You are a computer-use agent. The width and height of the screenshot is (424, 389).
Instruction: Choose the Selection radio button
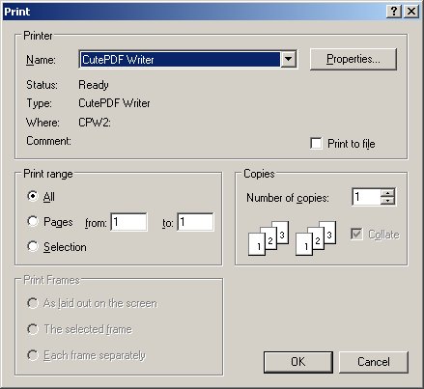pyautogui.click(x=33, y=246)
